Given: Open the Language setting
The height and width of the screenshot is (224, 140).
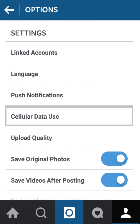Looking at the screenshot, I should pyautogui.click(x=69, y=74).
